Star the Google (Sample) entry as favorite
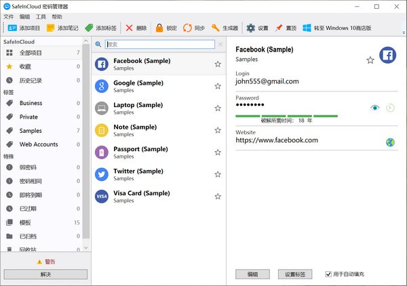 218,86
